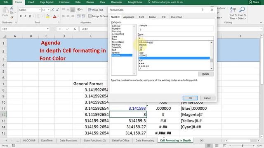Click Wrap Text button
The image size is (264, 148).
95,10
